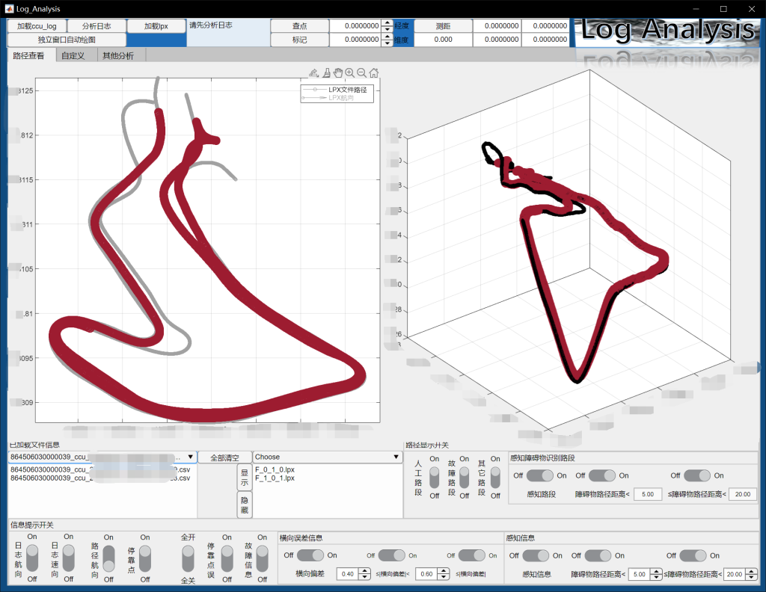The width and height of the screenshot is (766, 592).
Task: Select the zoom in magnifier
Action: coord(349,73)
